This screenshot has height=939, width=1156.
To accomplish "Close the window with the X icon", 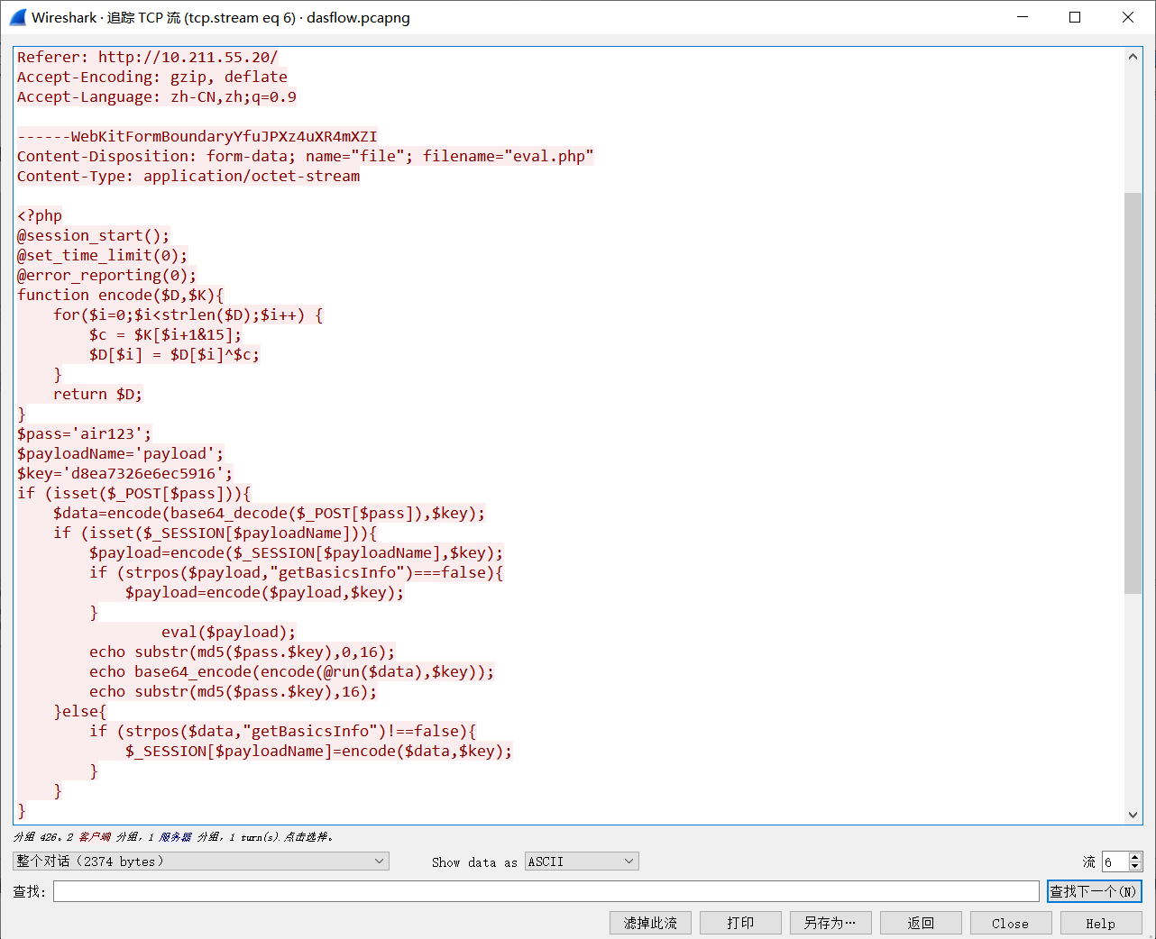I will tap(1128, 17).
